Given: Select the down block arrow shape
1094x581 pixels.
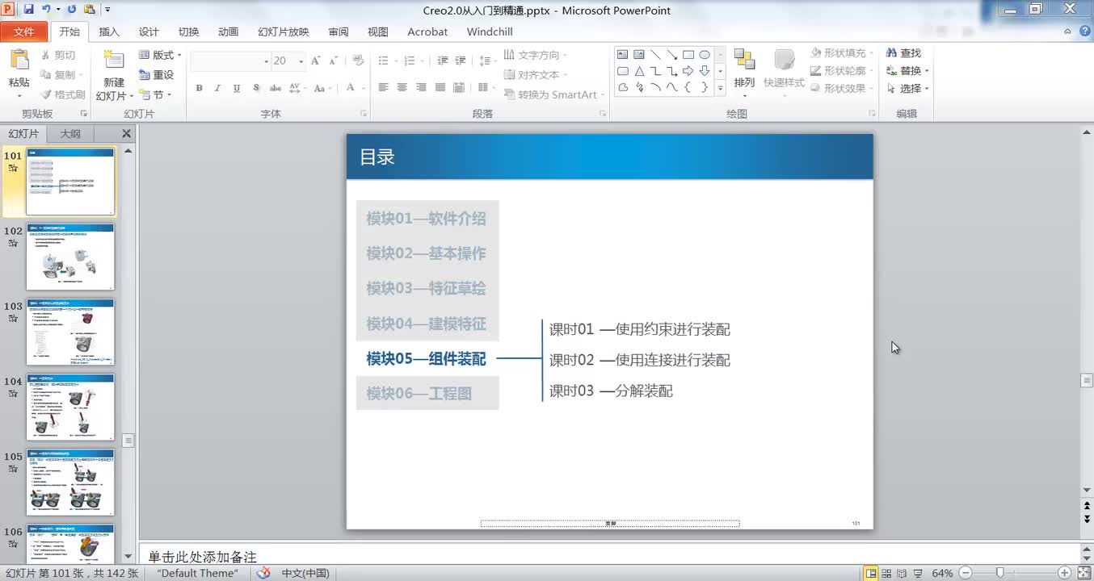Looking at the screenshot, I should pyautogui.click(x=705, y=71).
